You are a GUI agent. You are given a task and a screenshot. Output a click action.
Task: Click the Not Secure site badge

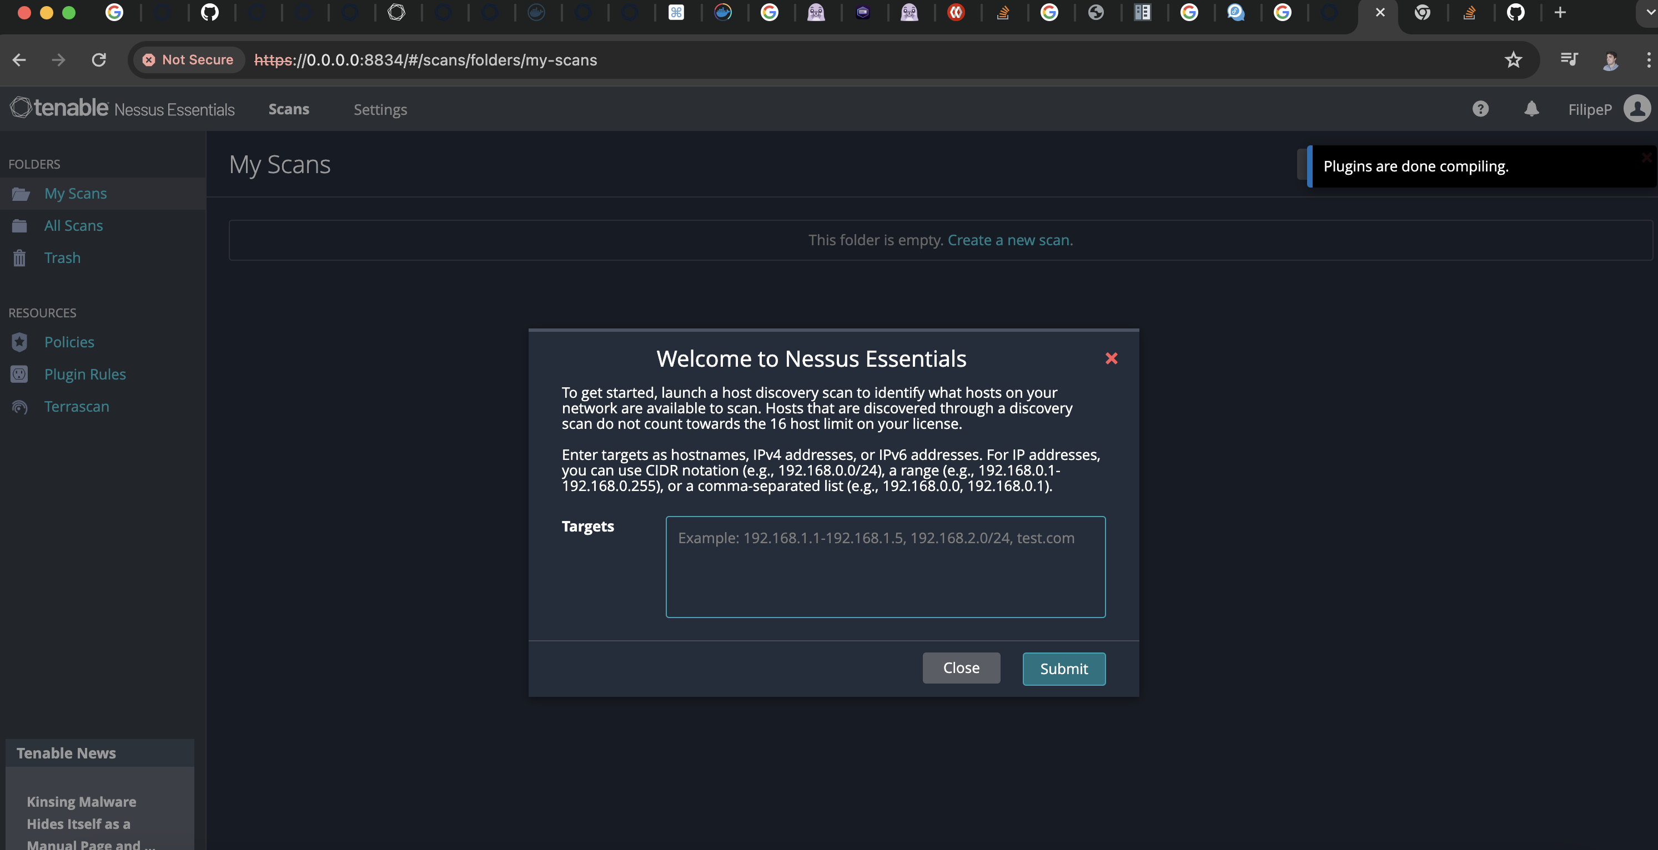[188, 60]
